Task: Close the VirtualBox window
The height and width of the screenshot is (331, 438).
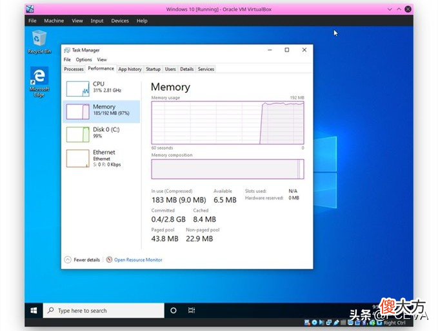Action: (408, 9)
